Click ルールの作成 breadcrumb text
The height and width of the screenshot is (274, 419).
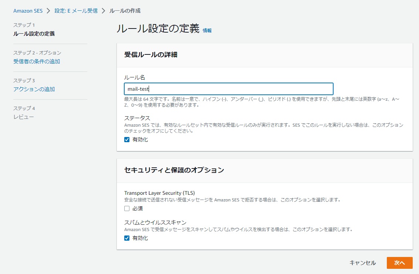point(125,11)
